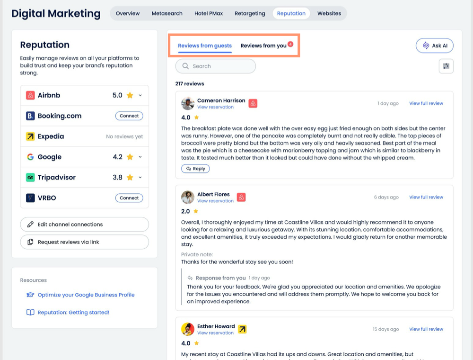Image resolution: width=473 pixels, height=360 pixels.
Task: Click the Tripadvisor logo icon
Action: tap(30, 178)
